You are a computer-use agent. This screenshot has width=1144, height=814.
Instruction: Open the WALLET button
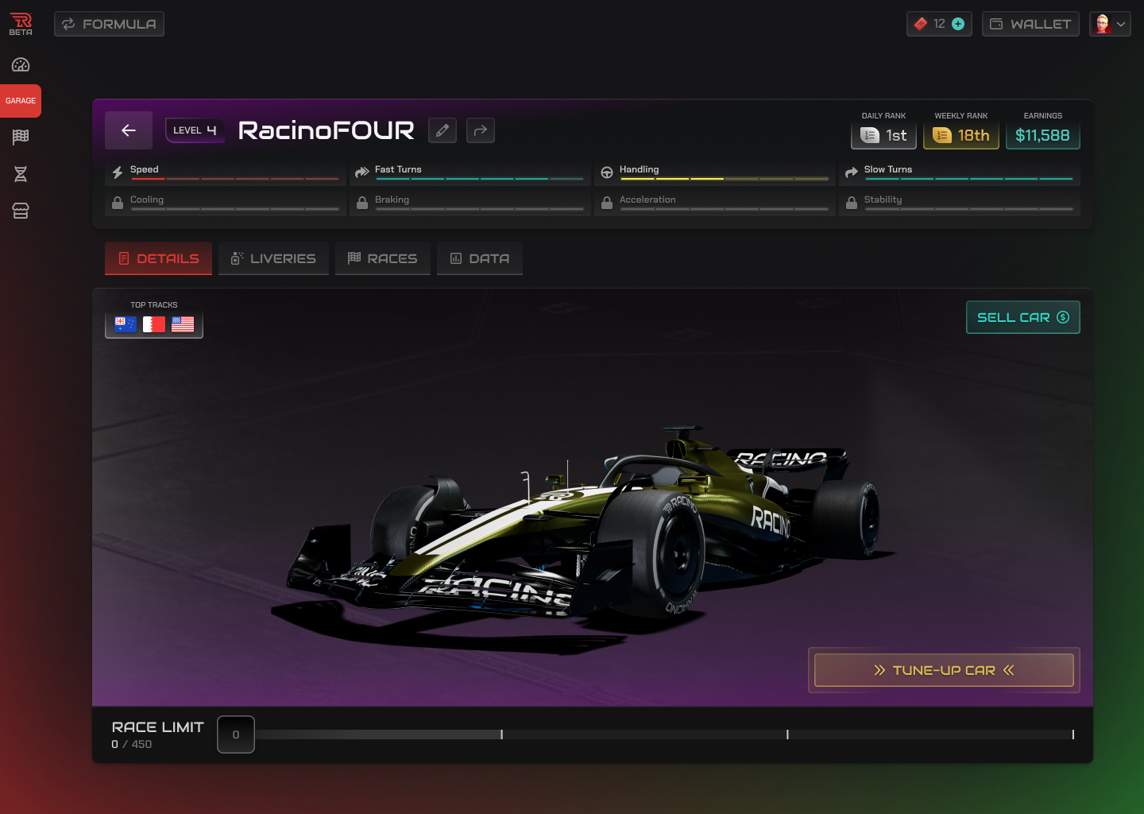[x=1030, y=24]
